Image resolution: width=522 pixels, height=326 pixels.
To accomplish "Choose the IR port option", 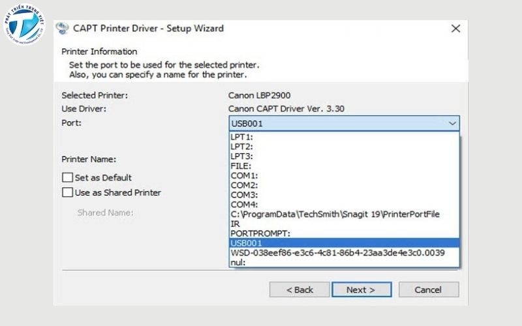I will [x=235, y=224].
